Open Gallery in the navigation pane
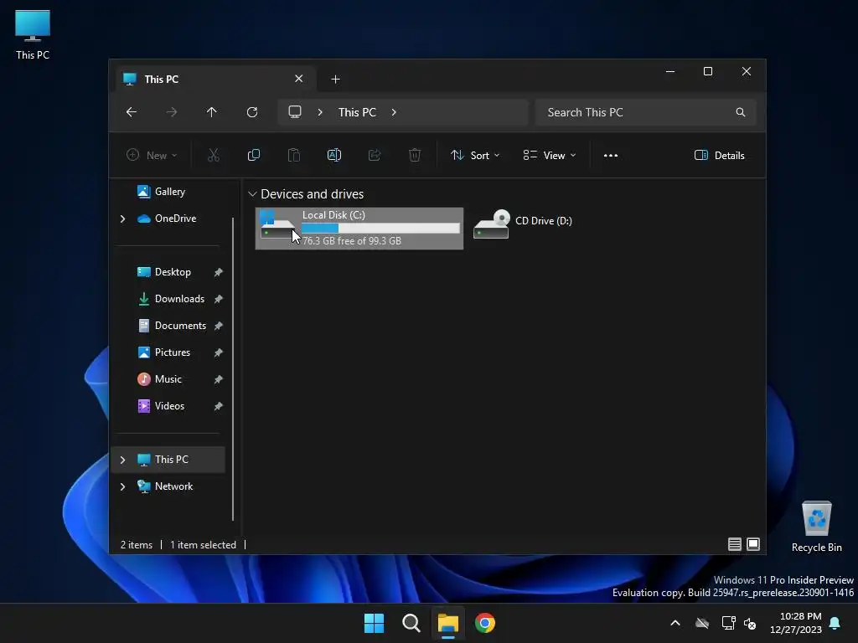 [x=169, y=192]
